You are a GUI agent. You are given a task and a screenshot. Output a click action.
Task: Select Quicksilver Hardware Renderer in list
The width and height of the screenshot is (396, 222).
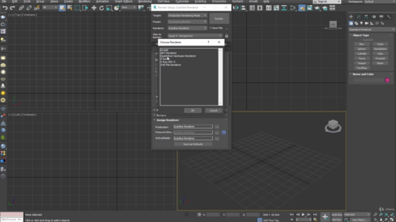point(178,56)
